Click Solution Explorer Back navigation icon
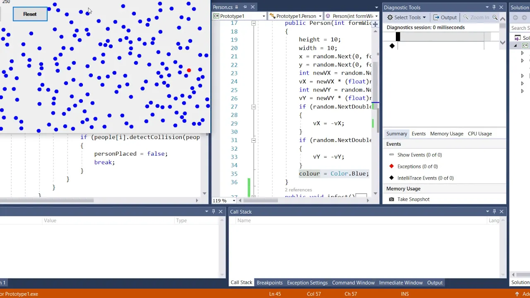Viewport: 530px width, 298px height. pos(516,17)
